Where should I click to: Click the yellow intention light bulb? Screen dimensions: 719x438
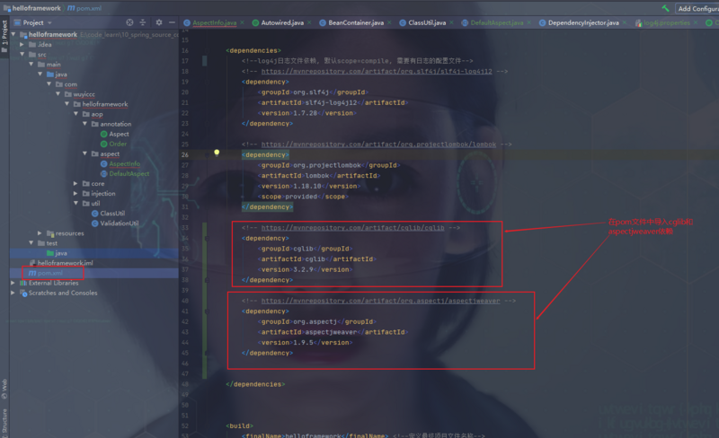217,153
